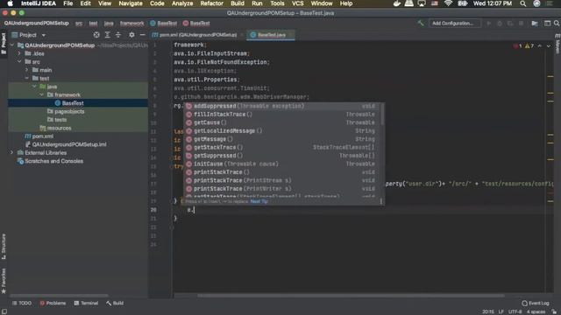
Task: Toggle tool window bars icon at bottom-left corner
Action: pos(4,311)
